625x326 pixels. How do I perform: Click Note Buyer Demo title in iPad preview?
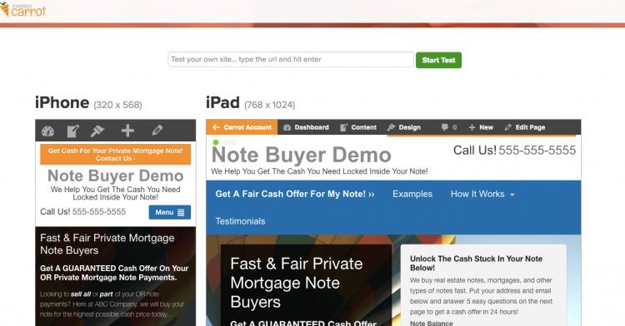coord(302,155)
